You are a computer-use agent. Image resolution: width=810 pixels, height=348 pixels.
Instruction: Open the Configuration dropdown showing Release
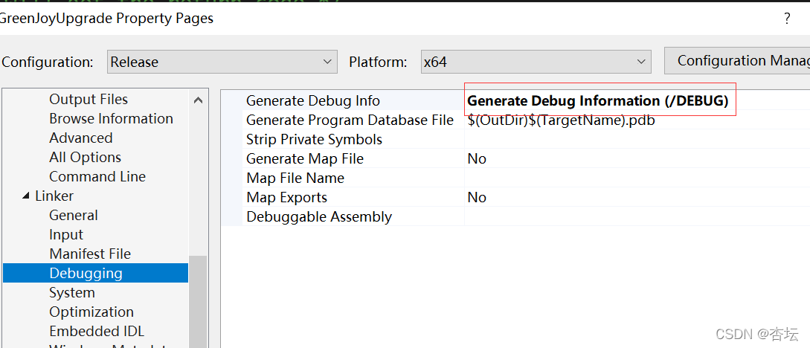[x=222, y=62]
